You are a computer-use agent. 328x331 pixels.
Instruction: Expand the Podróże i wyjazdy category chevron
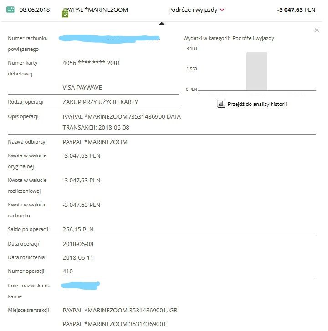pos(222,10)
